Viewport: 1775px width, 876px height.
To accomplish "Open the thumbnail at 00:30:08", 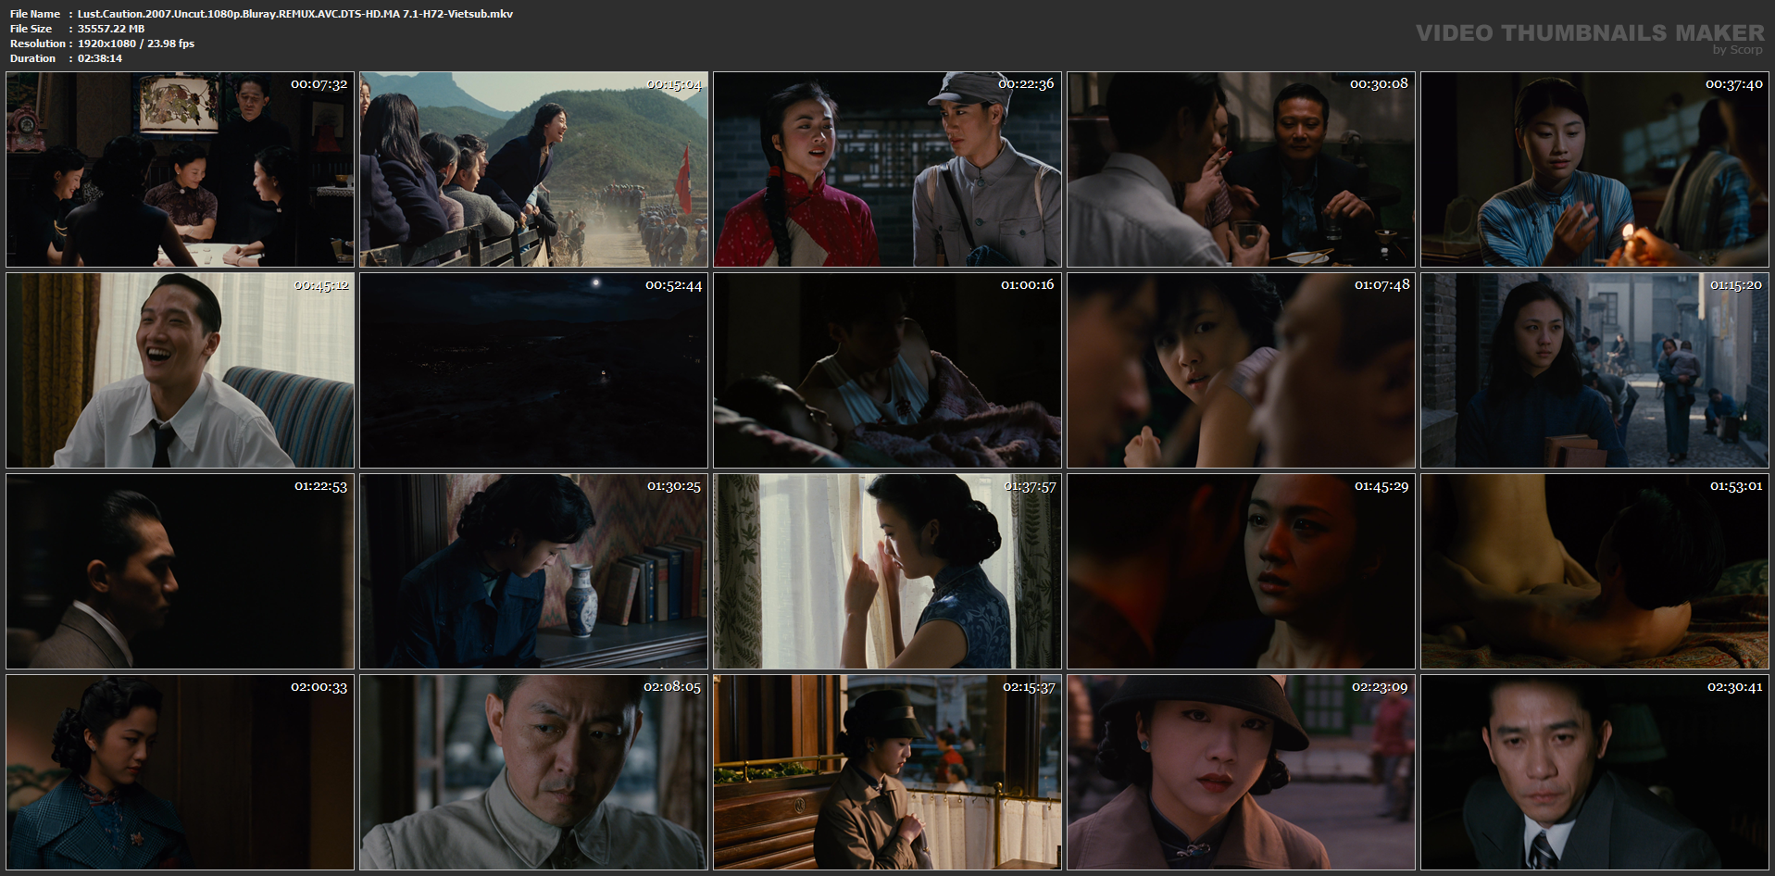I will tap(1241, 169).
